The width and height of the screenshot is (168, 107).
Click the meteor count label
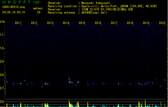38,8
